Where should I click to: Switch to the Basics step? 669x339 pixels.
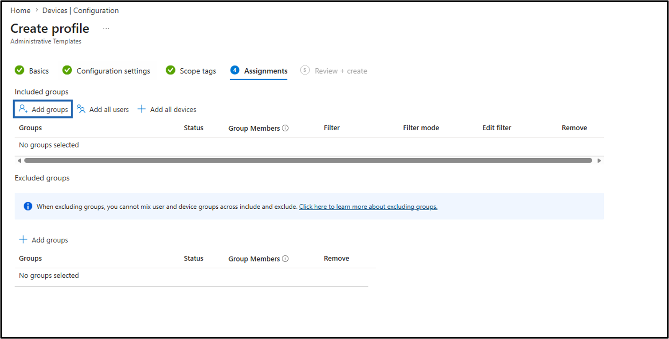(39, 71)
